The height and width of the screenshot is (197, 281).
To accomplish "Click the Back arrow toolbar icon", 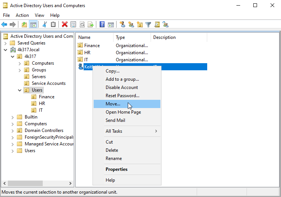I will point(4,25).
